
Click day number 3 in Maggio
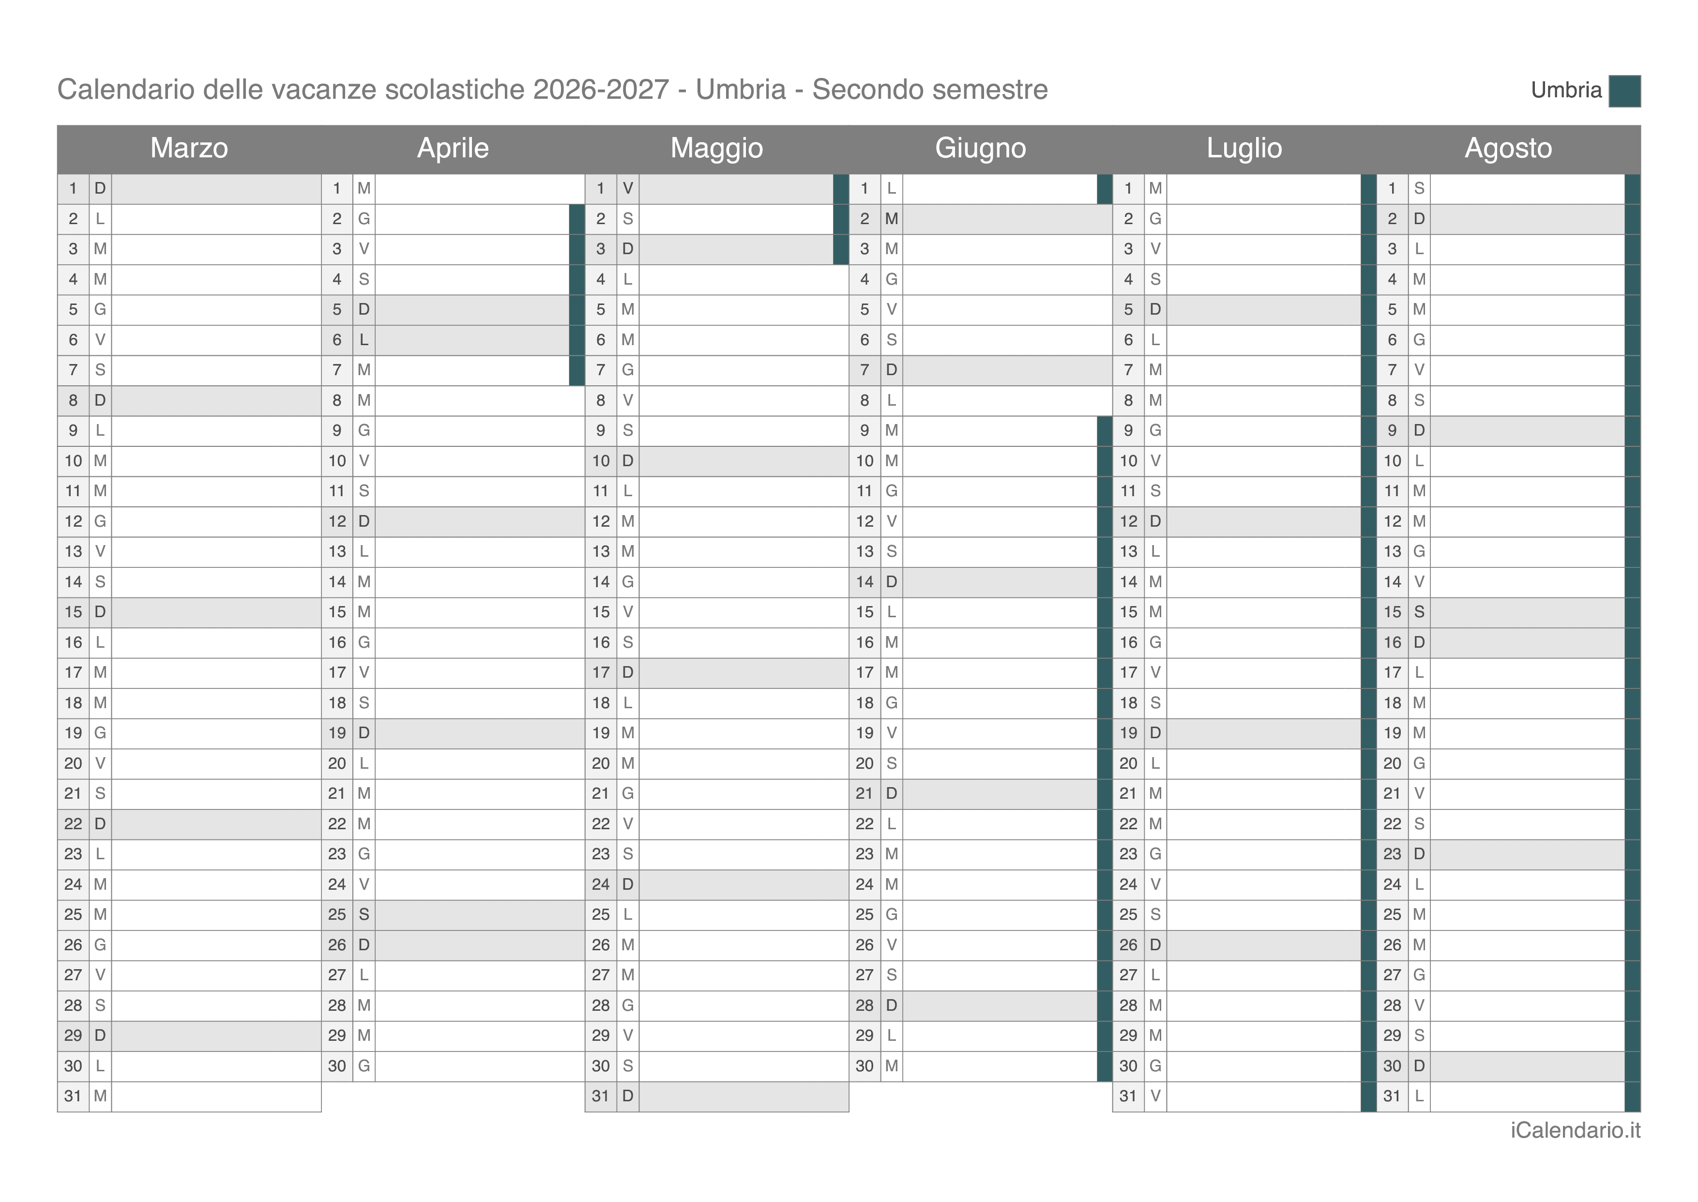tap(601, 249)
